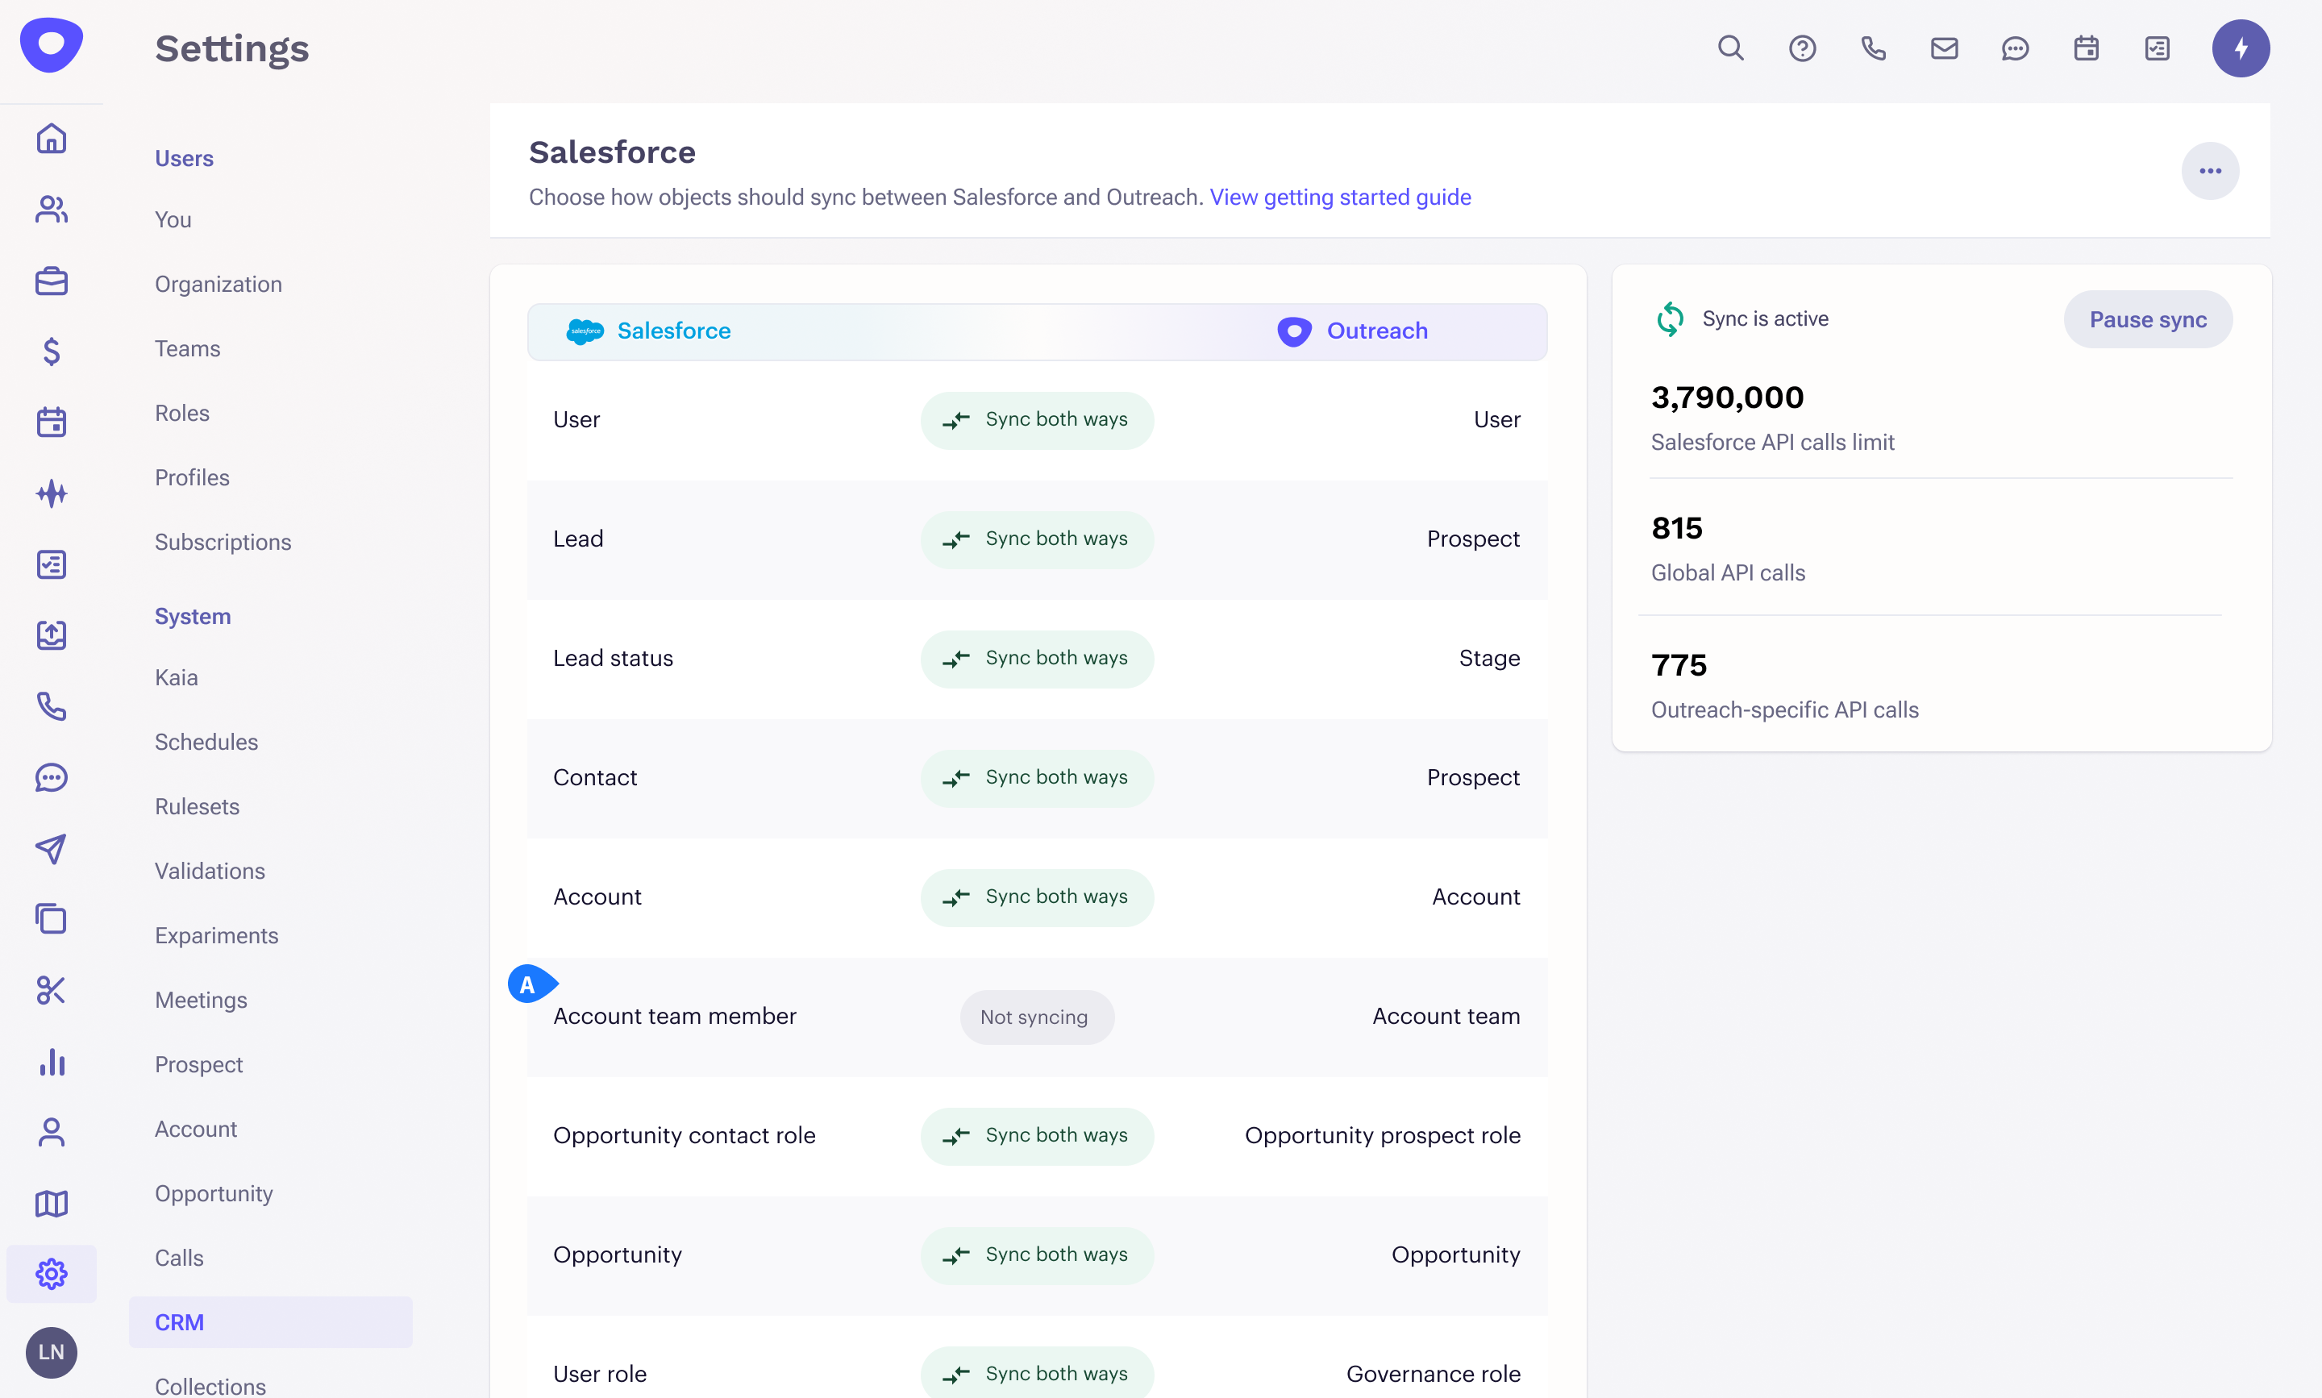Open the People sidebar icon
This screenshot has width=2322, height=1398.
[x=52, y=209]
